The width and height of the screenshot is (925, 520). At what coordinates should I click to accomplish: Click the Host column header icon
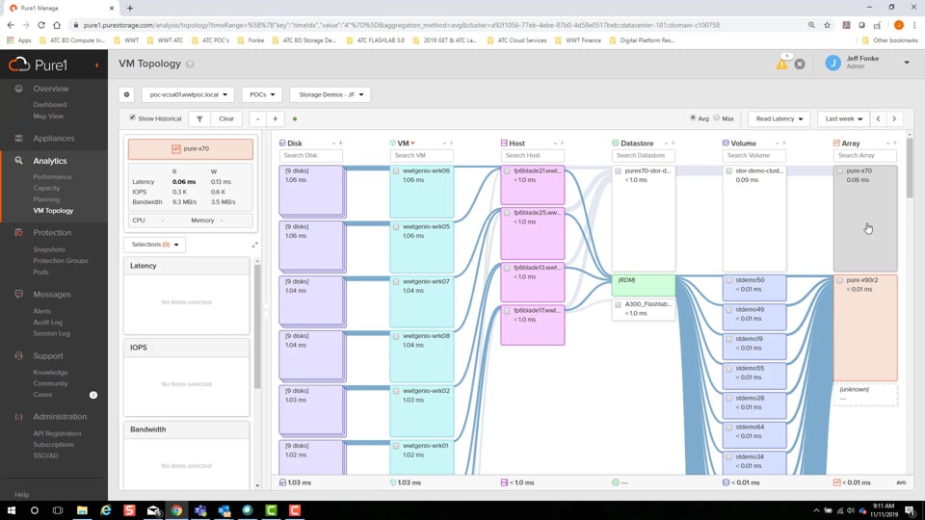coord(504,143)
